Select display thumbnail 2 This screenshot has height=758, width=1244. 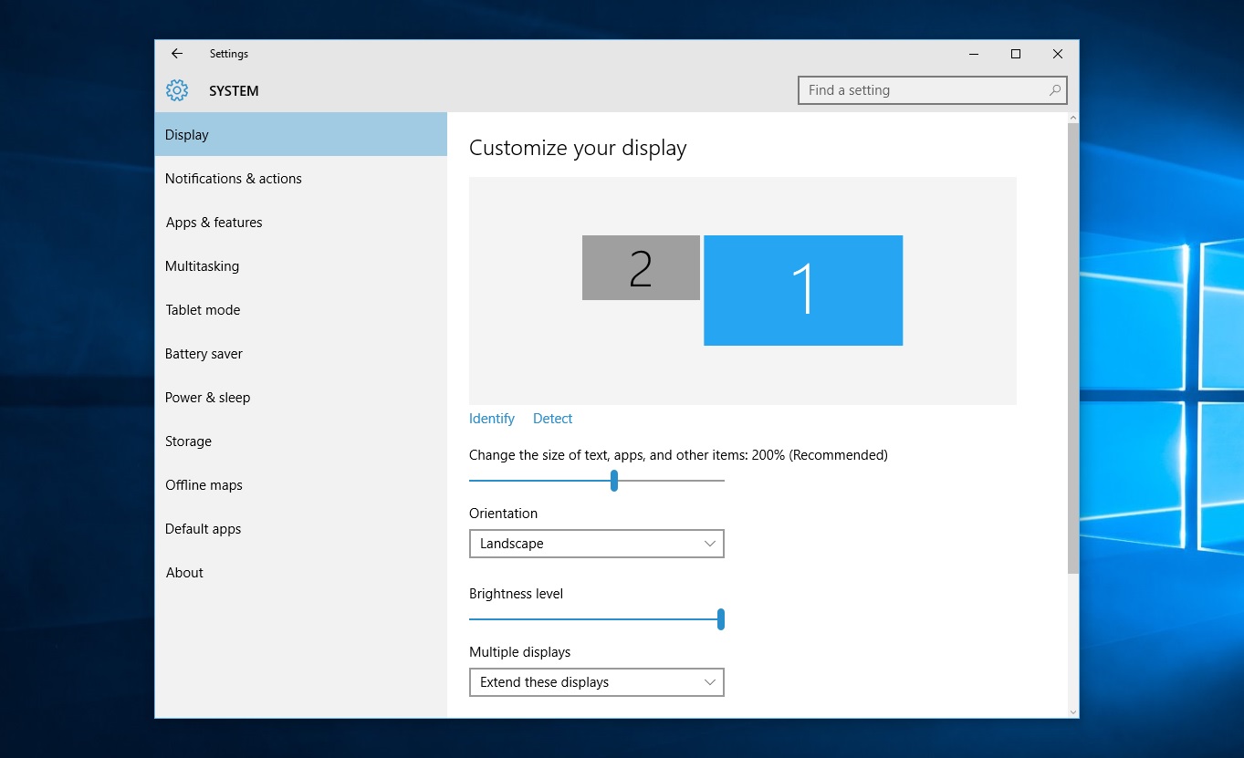[x=640, y=268]
